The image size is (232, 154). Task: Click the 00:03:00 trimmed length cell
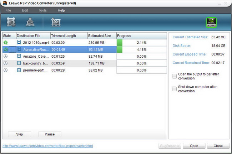(58, 43)
